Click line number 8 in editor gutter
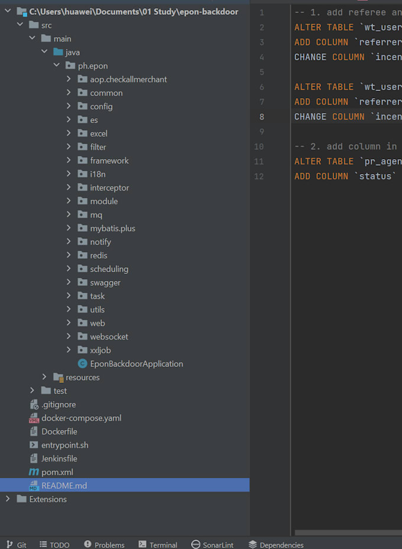This screenshot has height=549, width=402. pyautogui.click(x=262, y=117)
